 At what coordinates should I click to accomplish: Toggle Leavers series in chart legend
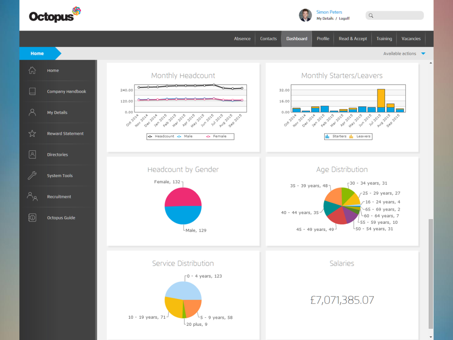click(x=360, y=136)
